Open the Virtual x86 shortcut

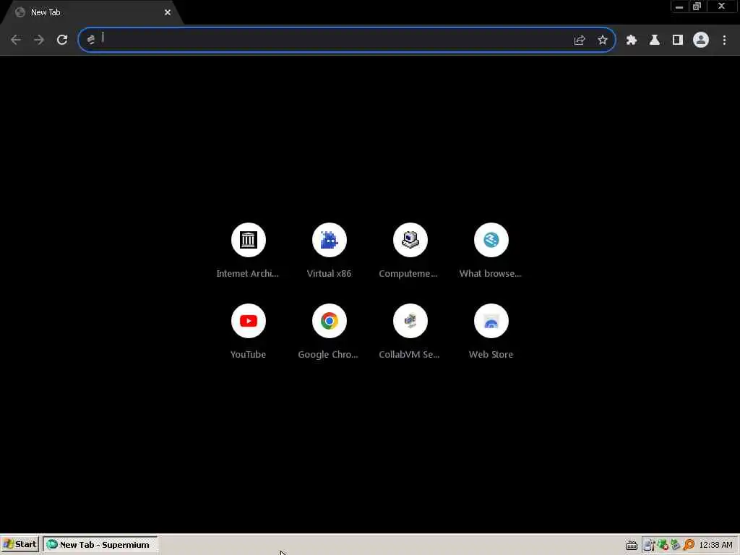coord(330,251)
